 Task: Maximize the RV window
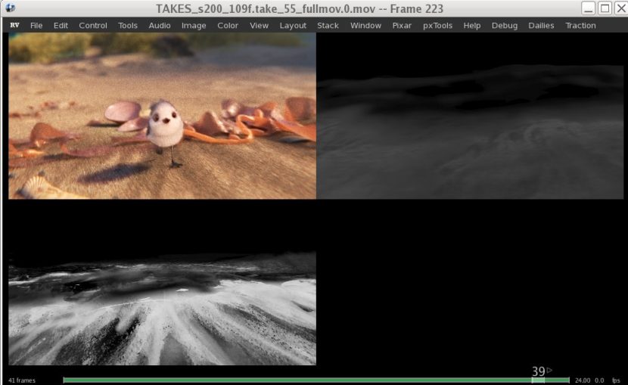(605, 8)
